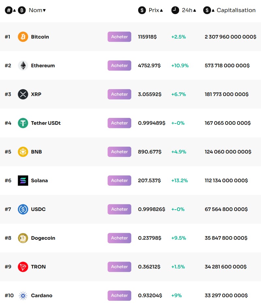This screenshot has height=307, width=261.
Task: Select the Solana coin icon
Action: click(23, 181)
